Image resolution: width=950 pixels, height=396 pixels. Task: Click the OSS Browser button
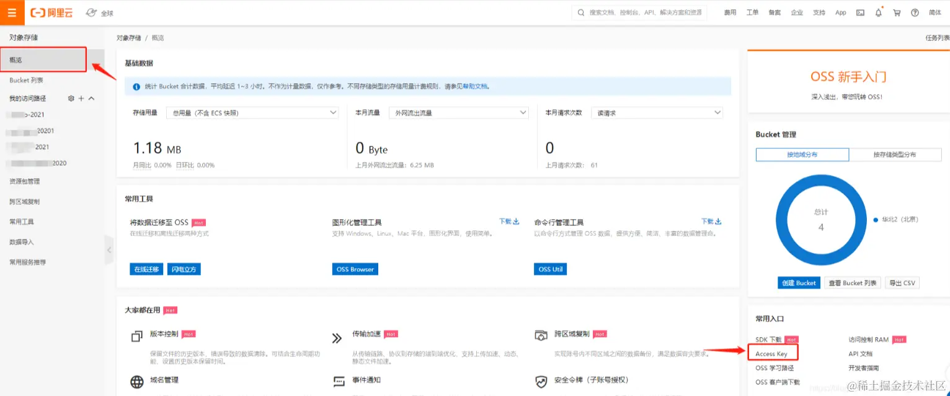[x=355, y=269]
